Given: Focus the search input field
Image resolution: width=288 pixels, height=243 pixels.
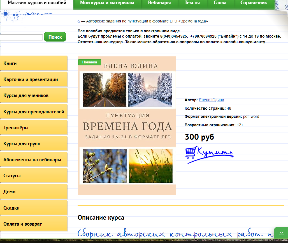Looking at the screenshot, I should [21, 37].
